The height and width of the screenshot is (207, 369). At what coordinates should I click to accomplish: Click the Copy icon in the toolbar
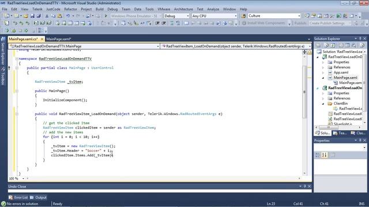(54, 16)
